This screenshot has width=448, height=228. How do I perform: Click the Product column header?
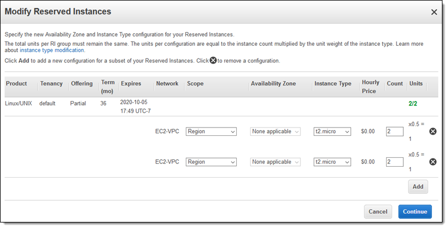pyautogui.click(x=16, y=83)
